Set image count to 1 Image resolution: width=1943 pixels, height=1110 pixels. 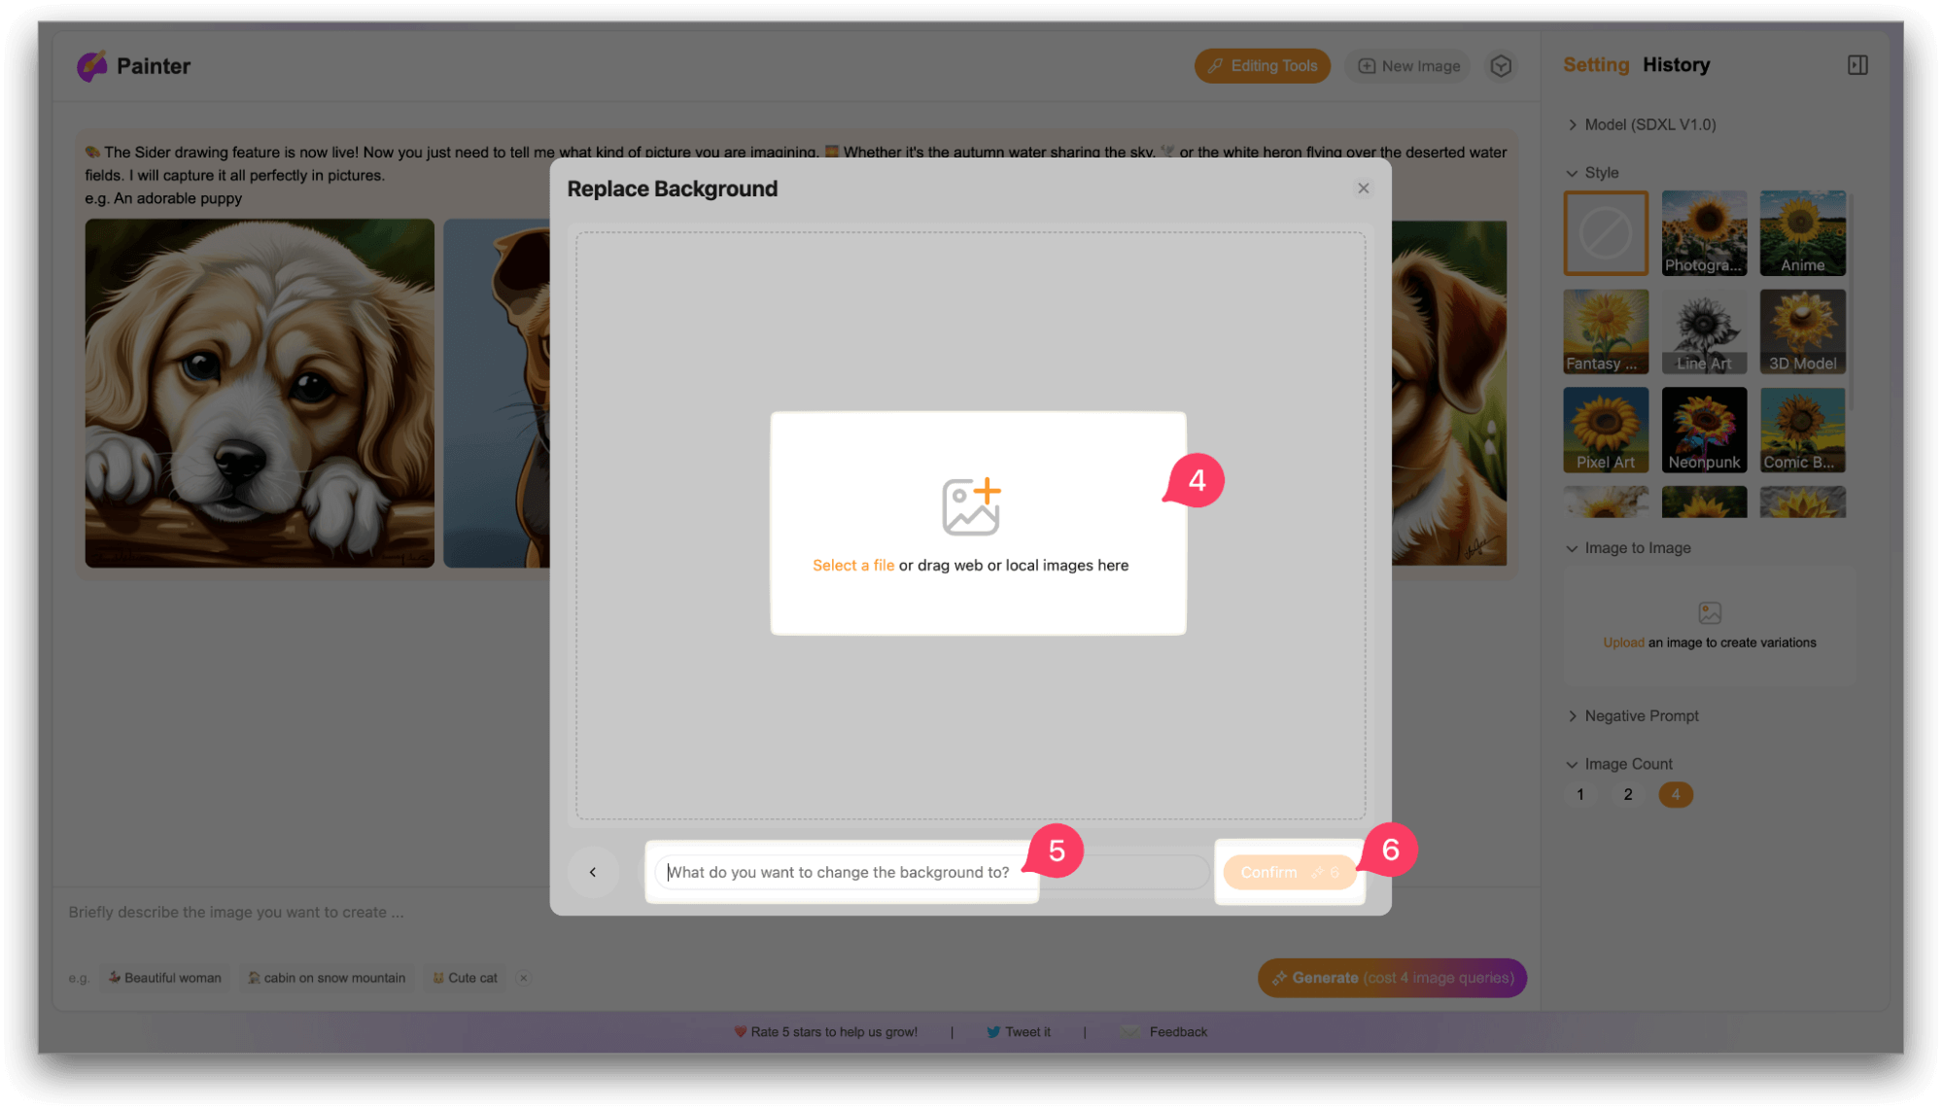click(x=1579, y=794)
